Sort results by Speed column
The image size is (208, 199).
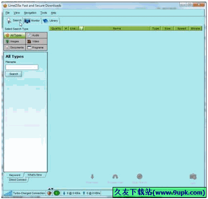point(182,28)
